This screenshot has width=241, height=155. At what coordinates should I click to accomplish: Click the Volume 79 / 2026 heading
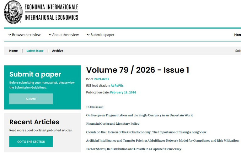pos(137,70)
